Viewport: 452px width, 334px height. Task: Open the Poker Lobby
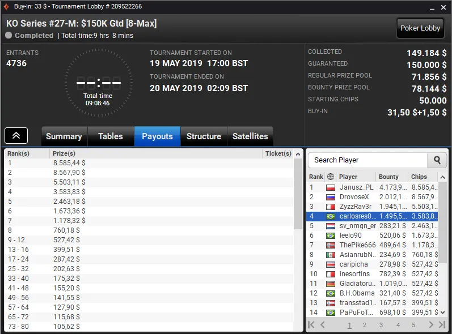[420, 28]
